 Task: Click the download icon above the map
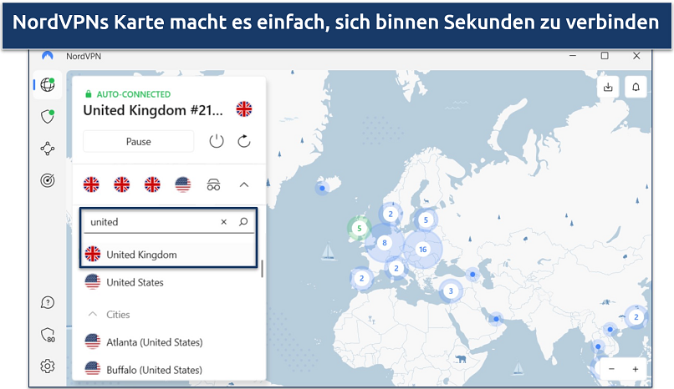click(x=608, y=87)
